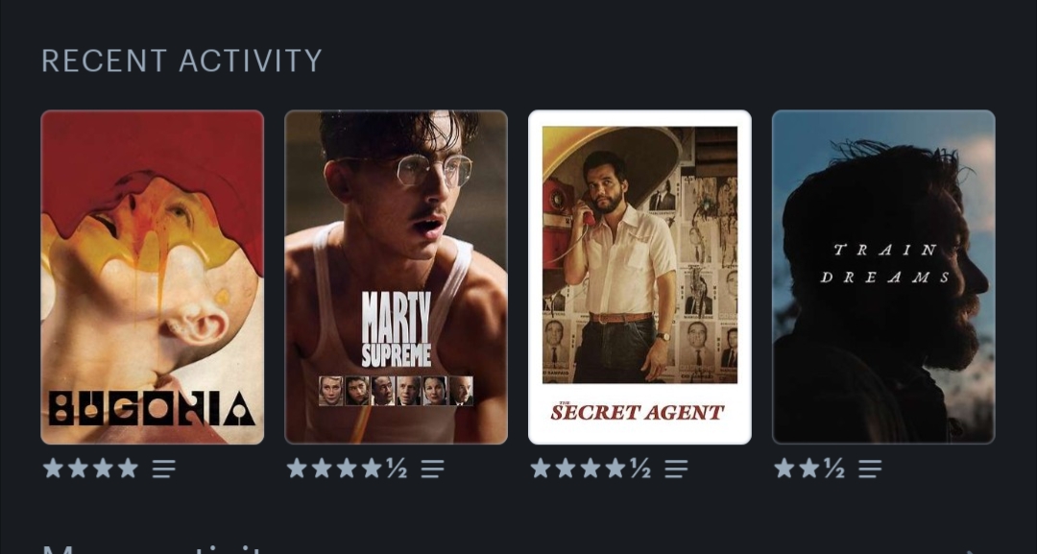
Task: Open The Secret Agent film poster
Action: [x=639, y=277]
